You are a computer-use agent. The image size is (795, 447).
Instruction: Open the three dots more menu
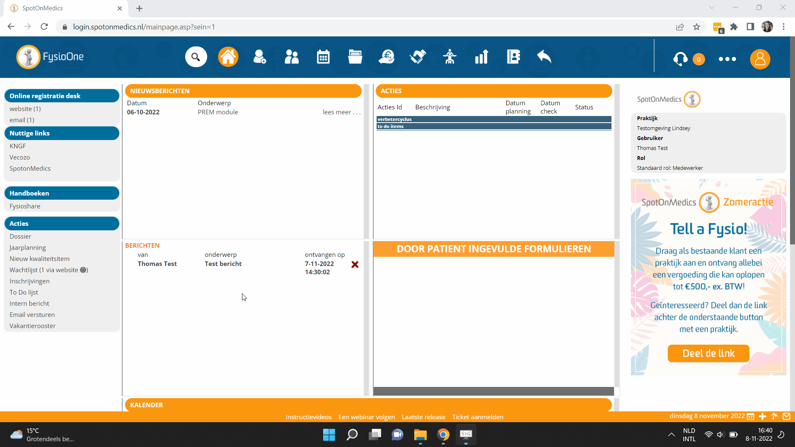(727, 59)
